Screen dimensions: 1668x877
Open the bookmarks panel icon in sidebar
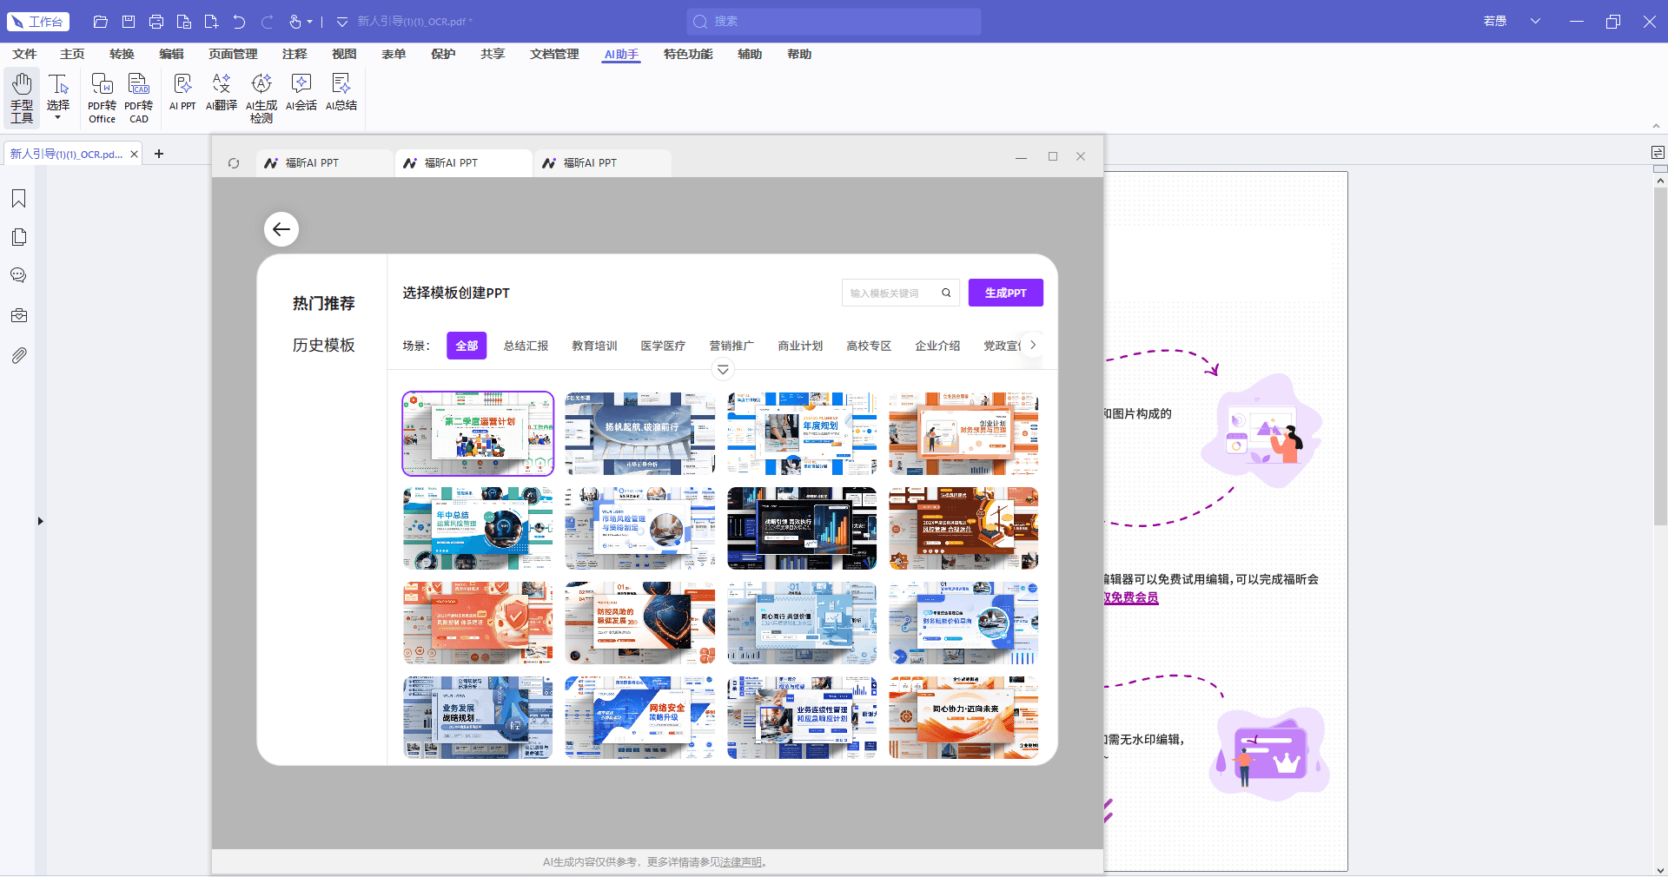[18, 199]
